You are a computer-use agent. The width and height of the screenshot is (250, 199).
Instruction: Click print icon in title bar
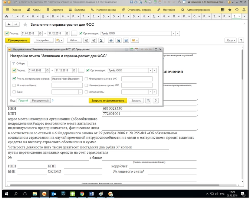coord(136,2)
